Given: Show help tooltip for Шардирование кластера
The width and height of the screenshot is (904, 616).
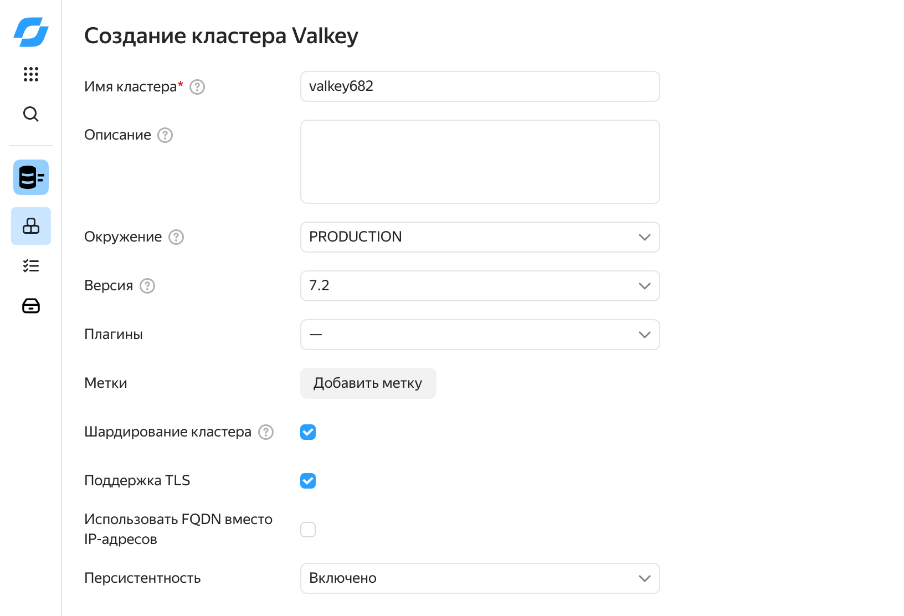Looking at the screenshot, I should (266, 432).
